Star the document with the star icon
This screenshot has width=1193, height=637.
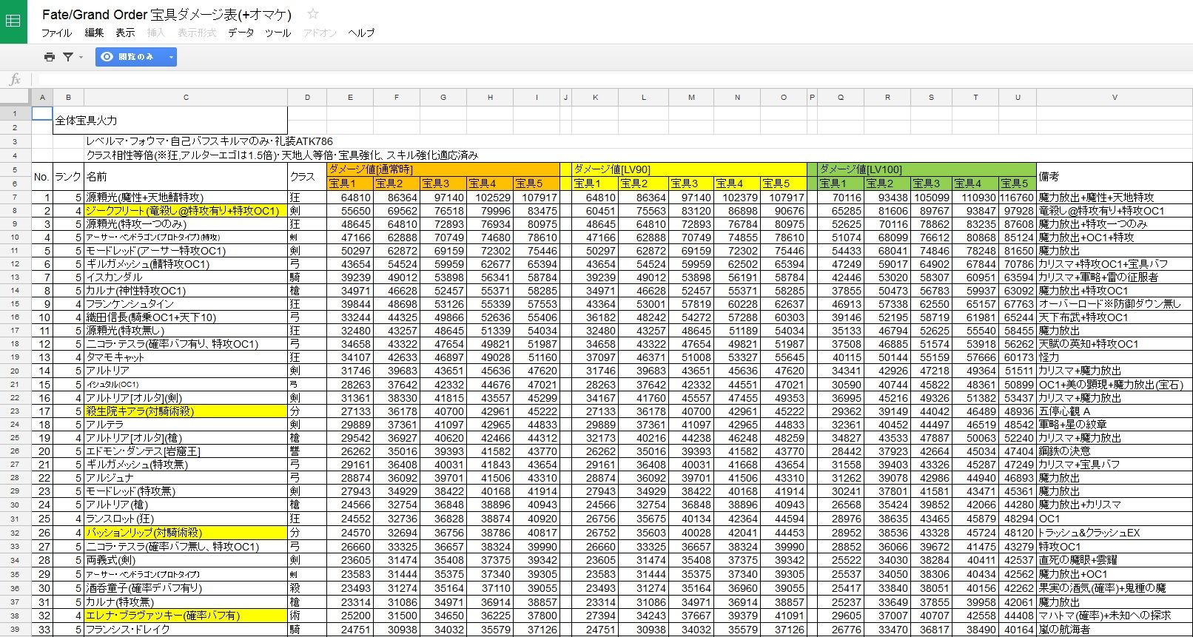[313, 14]
